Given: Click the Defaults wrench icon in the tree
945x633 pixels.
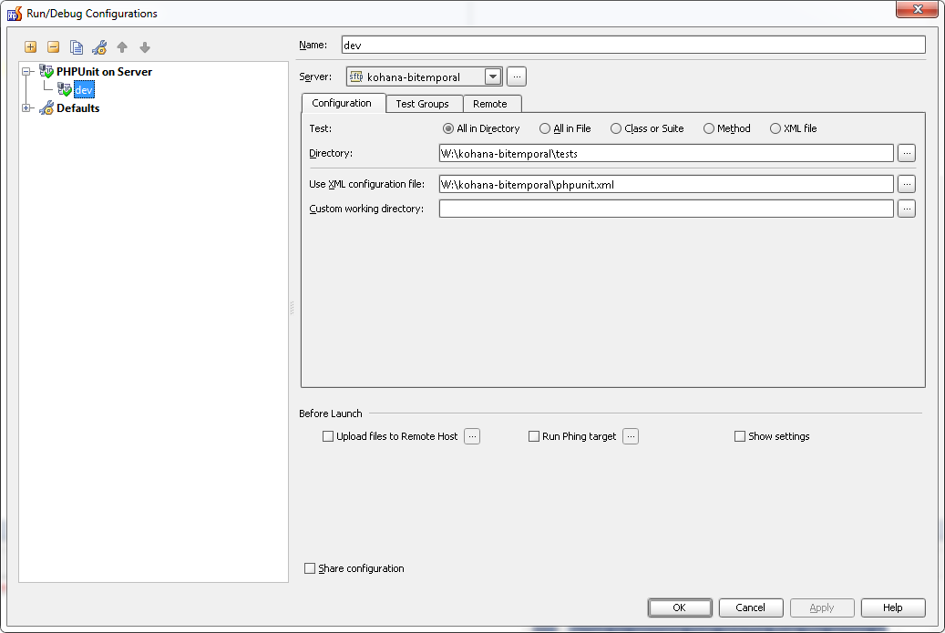Looking at the screenshot, I should coord(46,108).
